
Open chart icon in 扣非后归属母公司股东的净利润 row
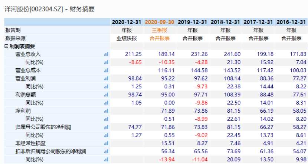(x=106, y=151)
